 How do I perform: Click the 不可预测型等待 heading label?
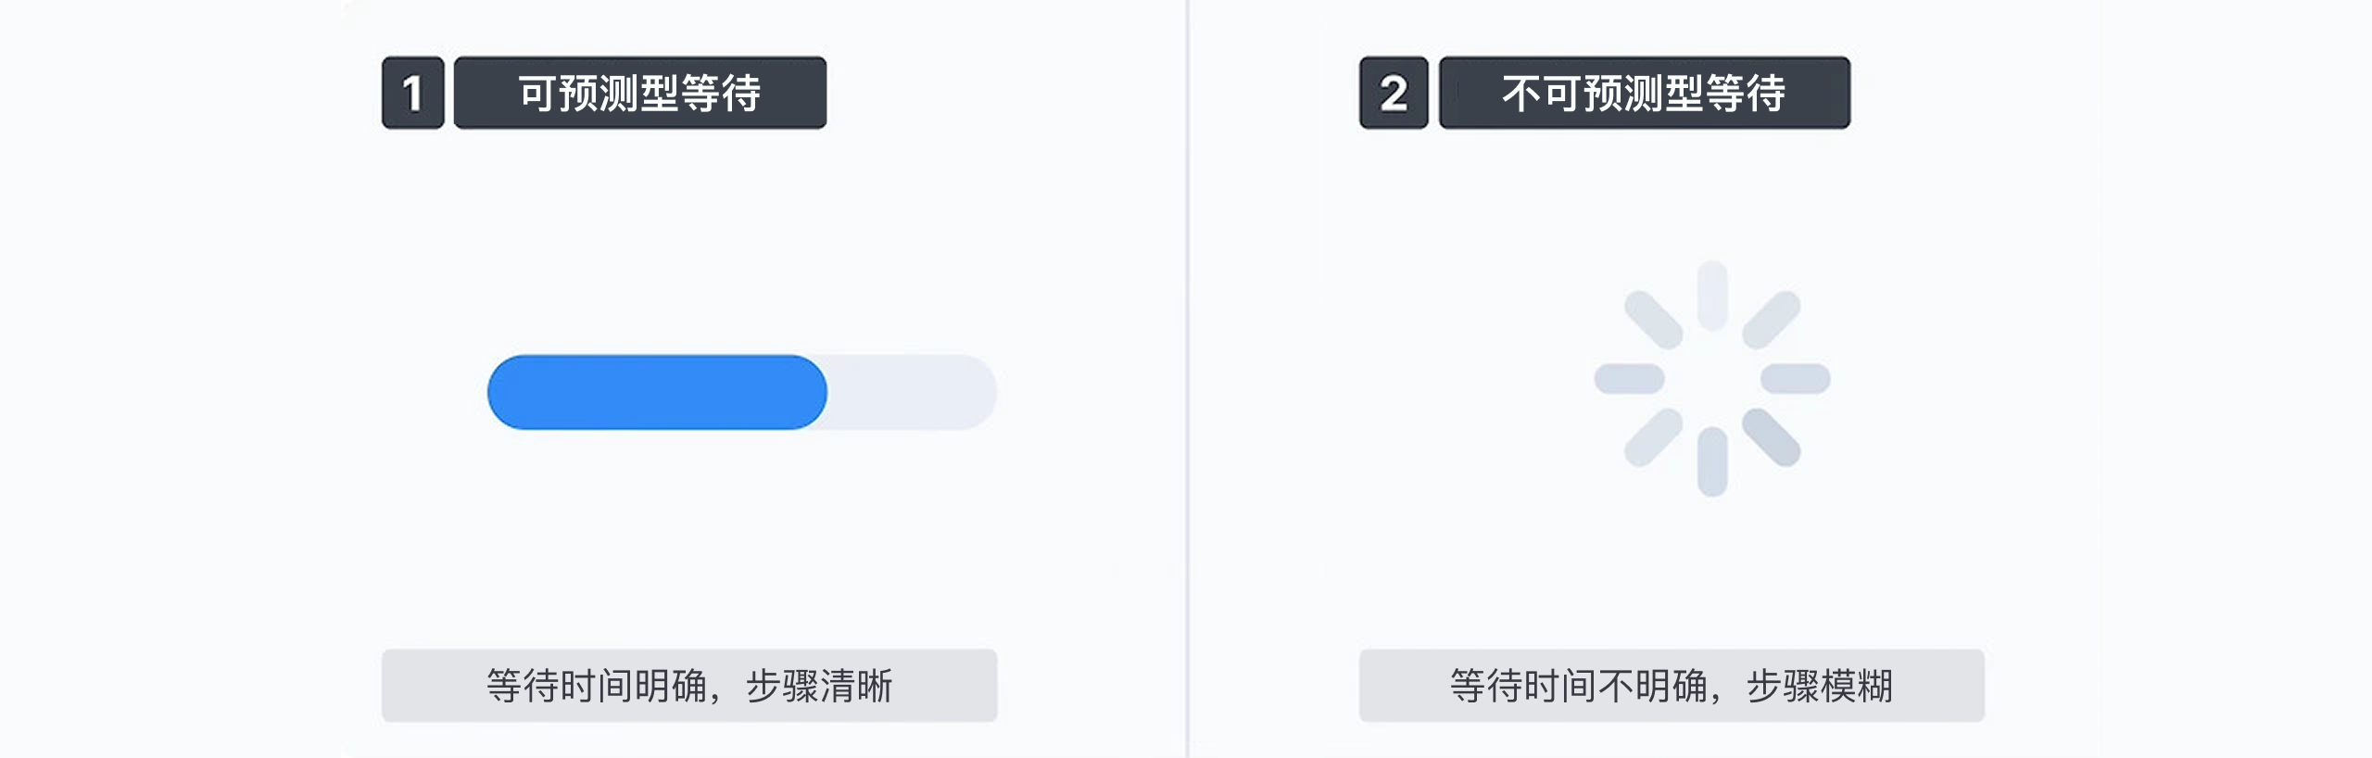(1644, 93)
